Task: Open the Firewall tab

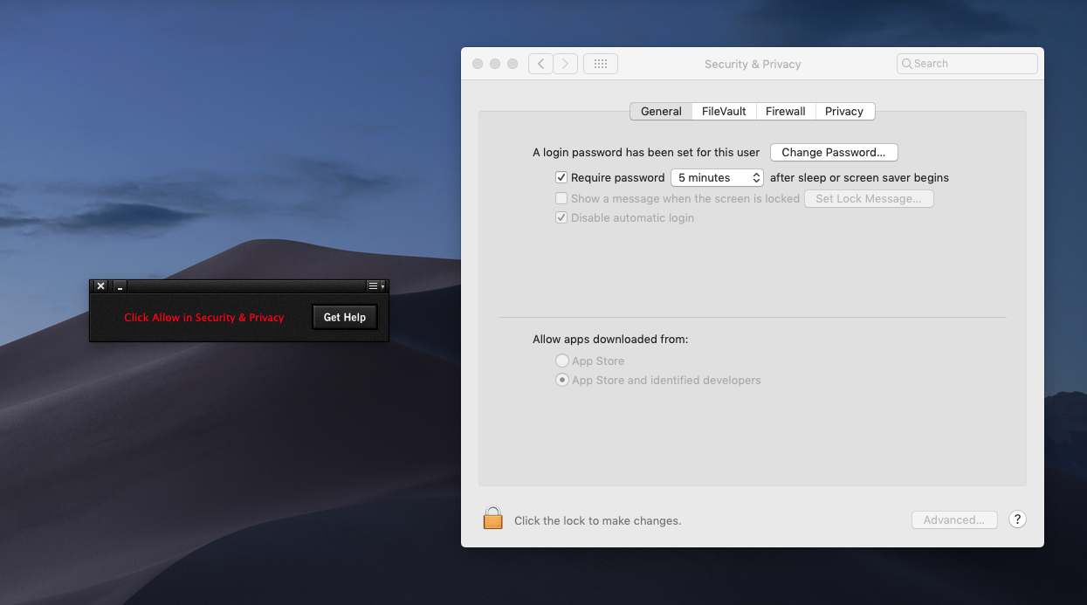Action: [786, 111]
